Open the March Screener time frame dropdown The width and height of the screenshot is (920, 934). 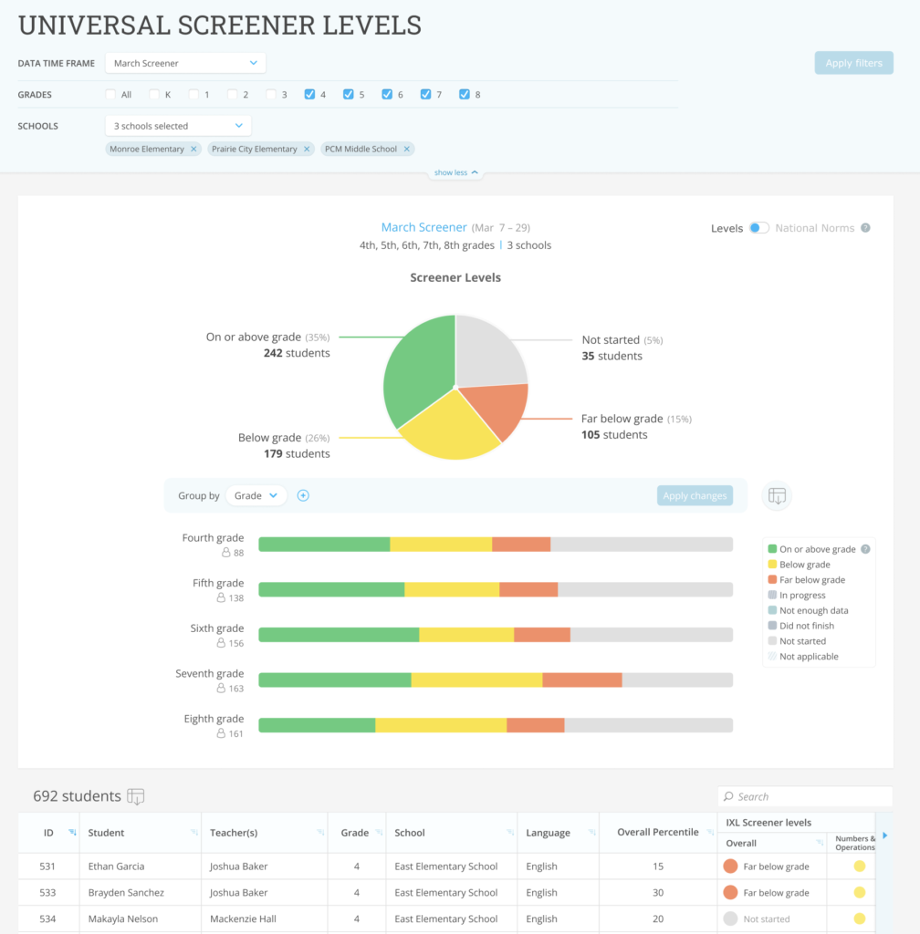(184, 63)
